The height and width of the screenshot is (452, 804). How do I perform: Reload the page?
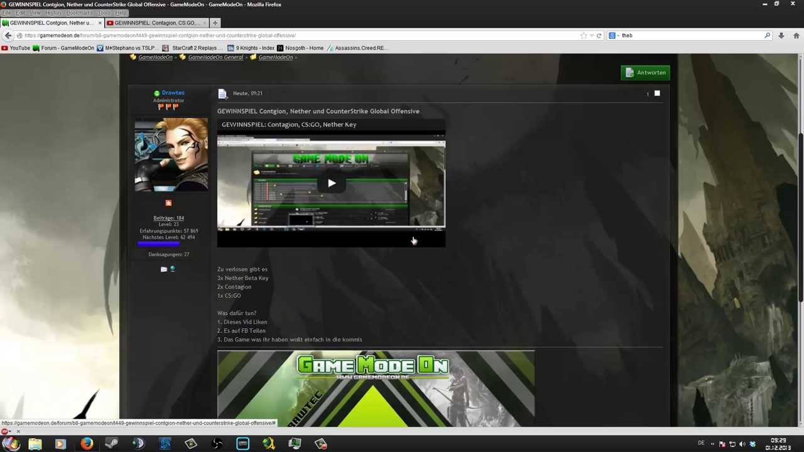(599, 36)
